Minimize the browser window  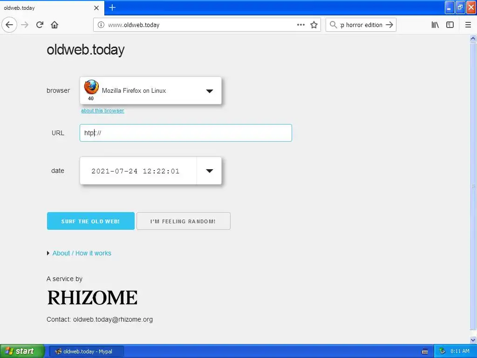450,7
